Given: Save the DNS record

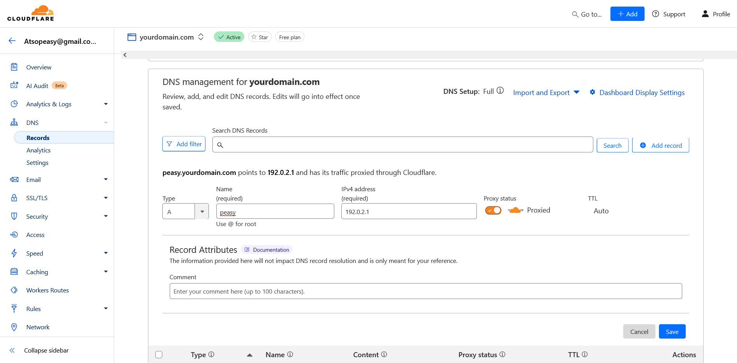Looking at the screenshot, I should pyautogui.click(x=672, y=332).
